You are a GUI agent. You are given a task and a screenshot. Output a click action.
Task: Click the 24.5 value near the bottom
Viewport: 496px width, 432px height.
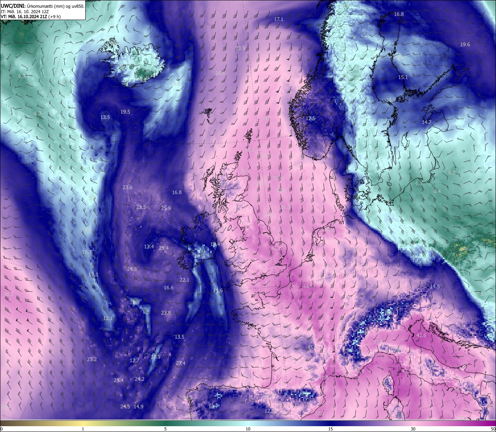tap(125, 407)
